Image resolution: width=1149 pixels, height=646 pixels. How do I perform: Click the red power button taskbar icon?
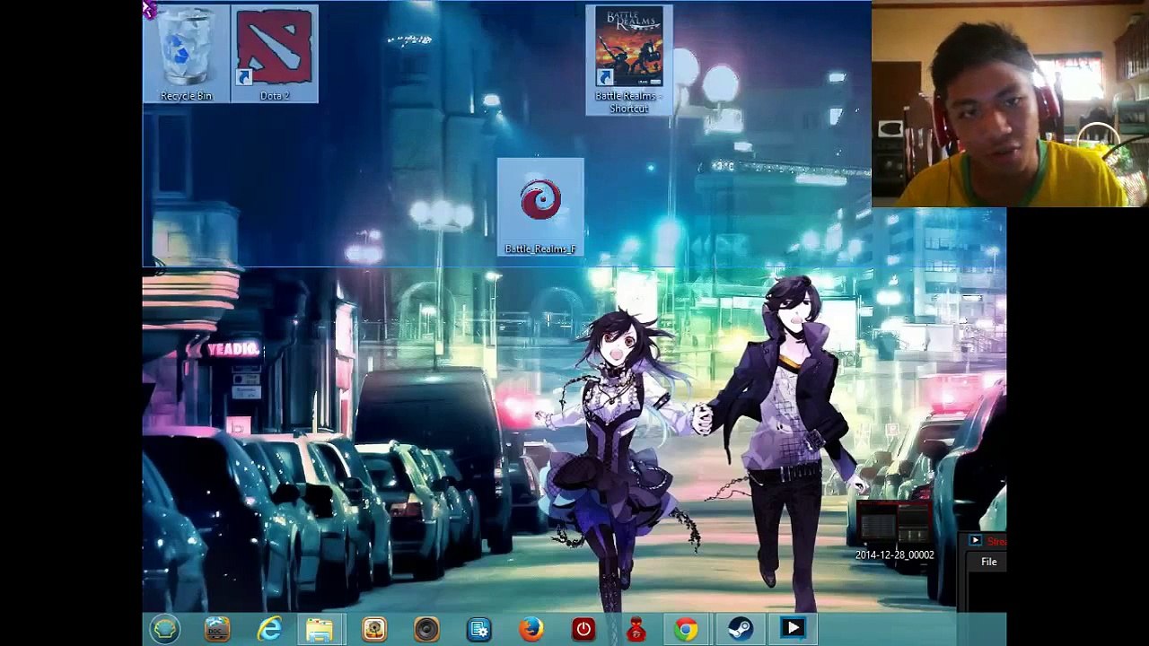click(583, 629)
